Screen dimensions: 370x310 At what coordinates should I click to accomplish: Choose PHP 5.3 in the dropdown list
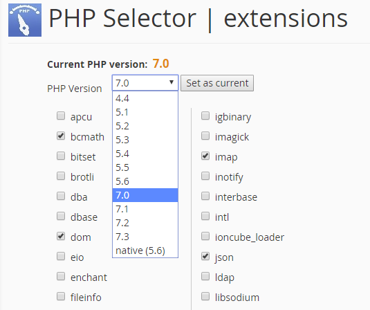pos(145,140)
